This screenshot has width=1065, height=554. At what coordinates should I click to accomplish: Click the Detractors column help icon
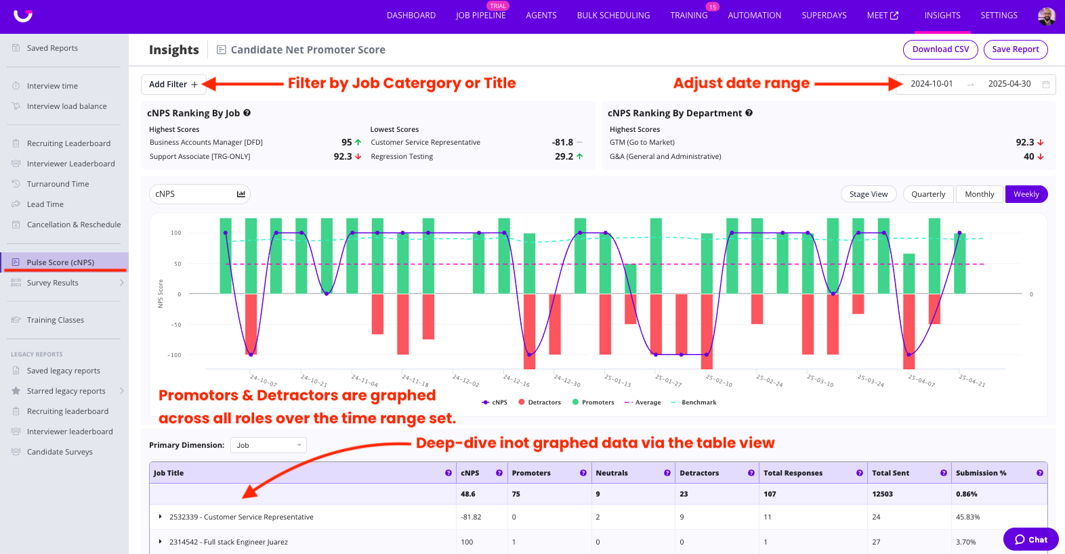[751, 473]
